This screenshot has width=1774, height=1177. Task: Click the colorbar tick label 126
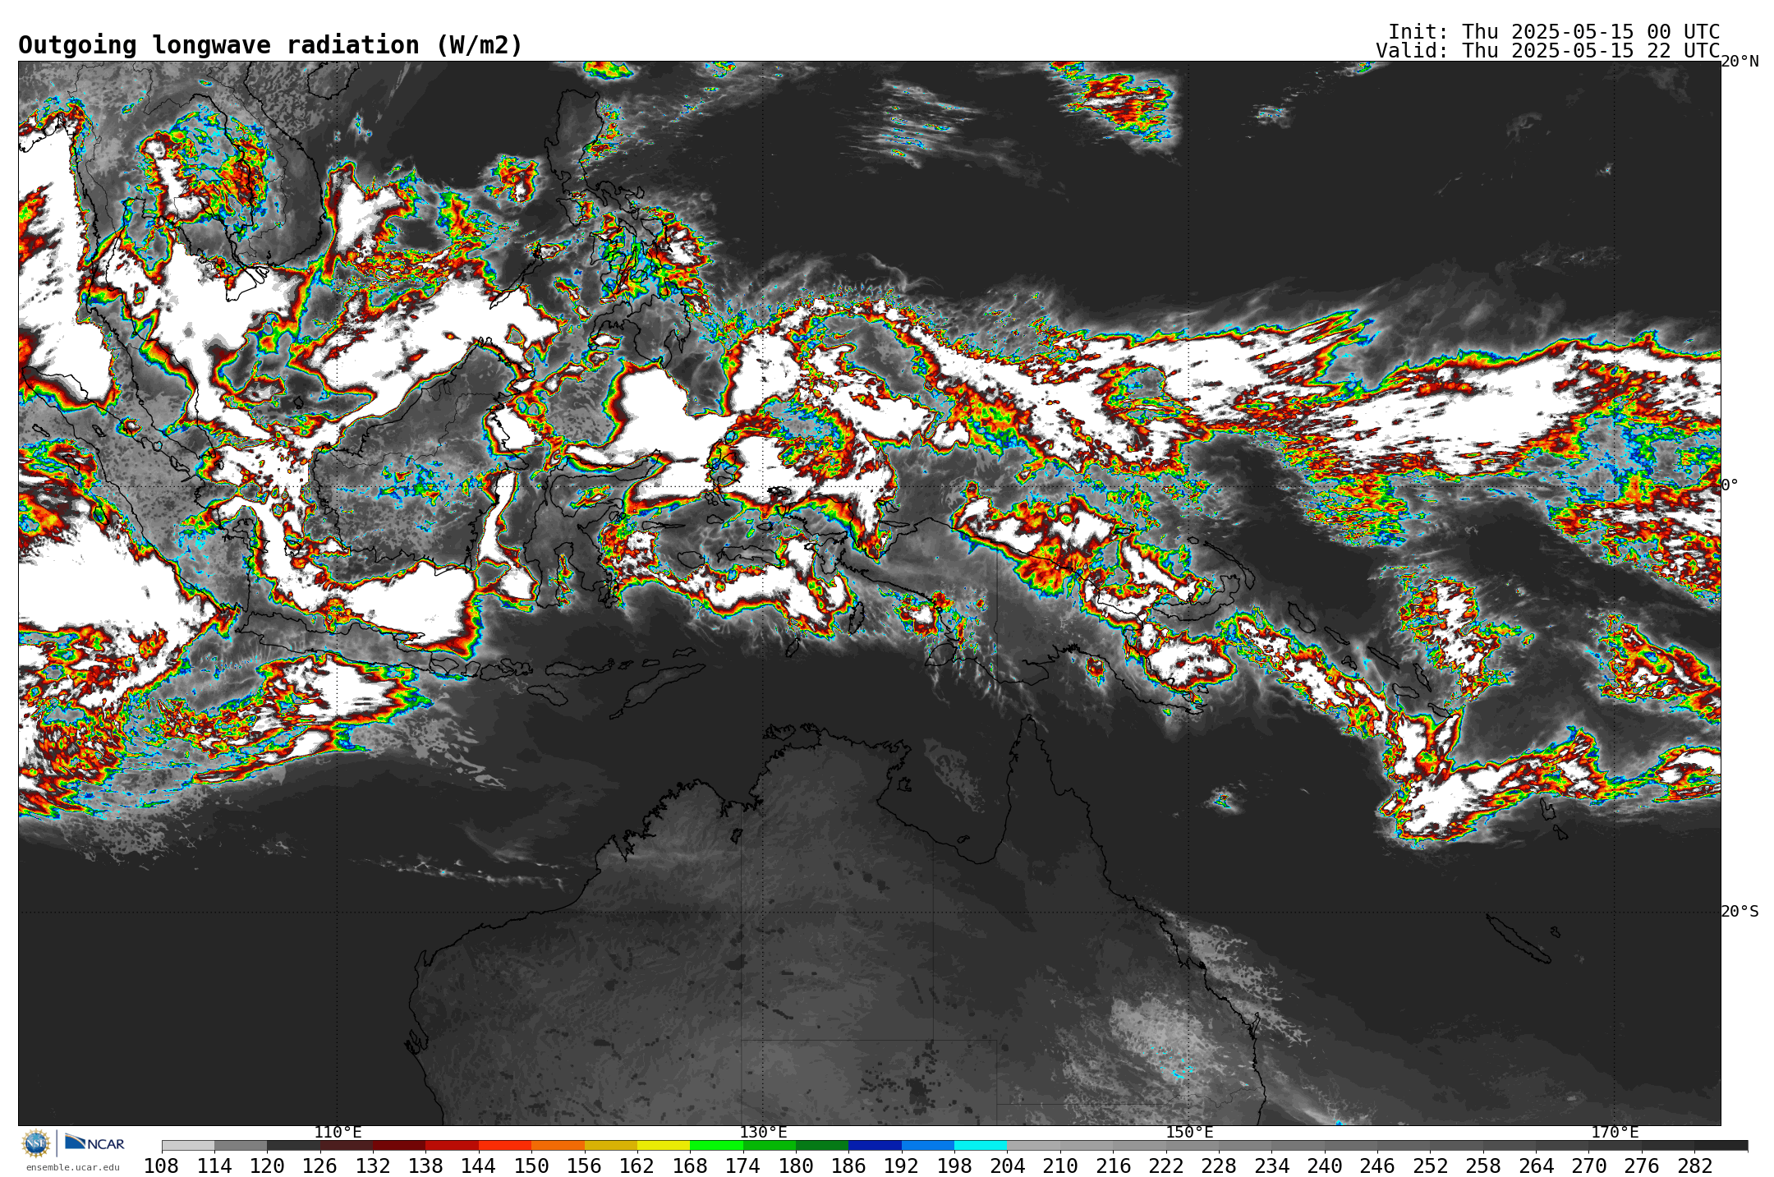click(320, 1166)
